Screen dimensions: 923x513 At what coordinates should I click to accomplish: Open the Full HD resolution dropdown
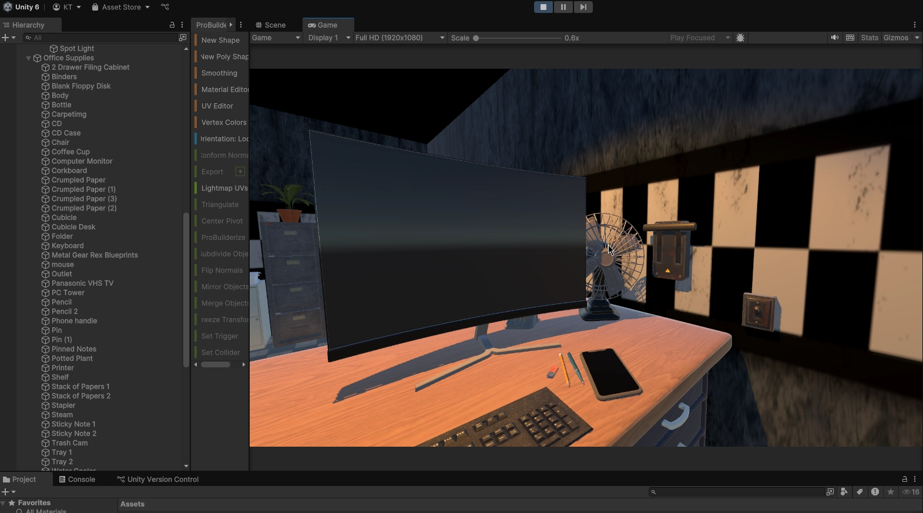(x=400, y=38)
